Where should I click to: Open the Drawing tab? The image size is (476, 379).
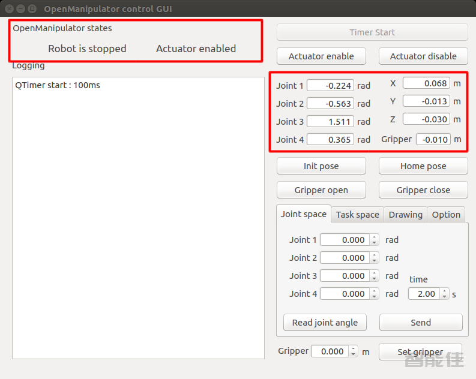pos(406,215)
